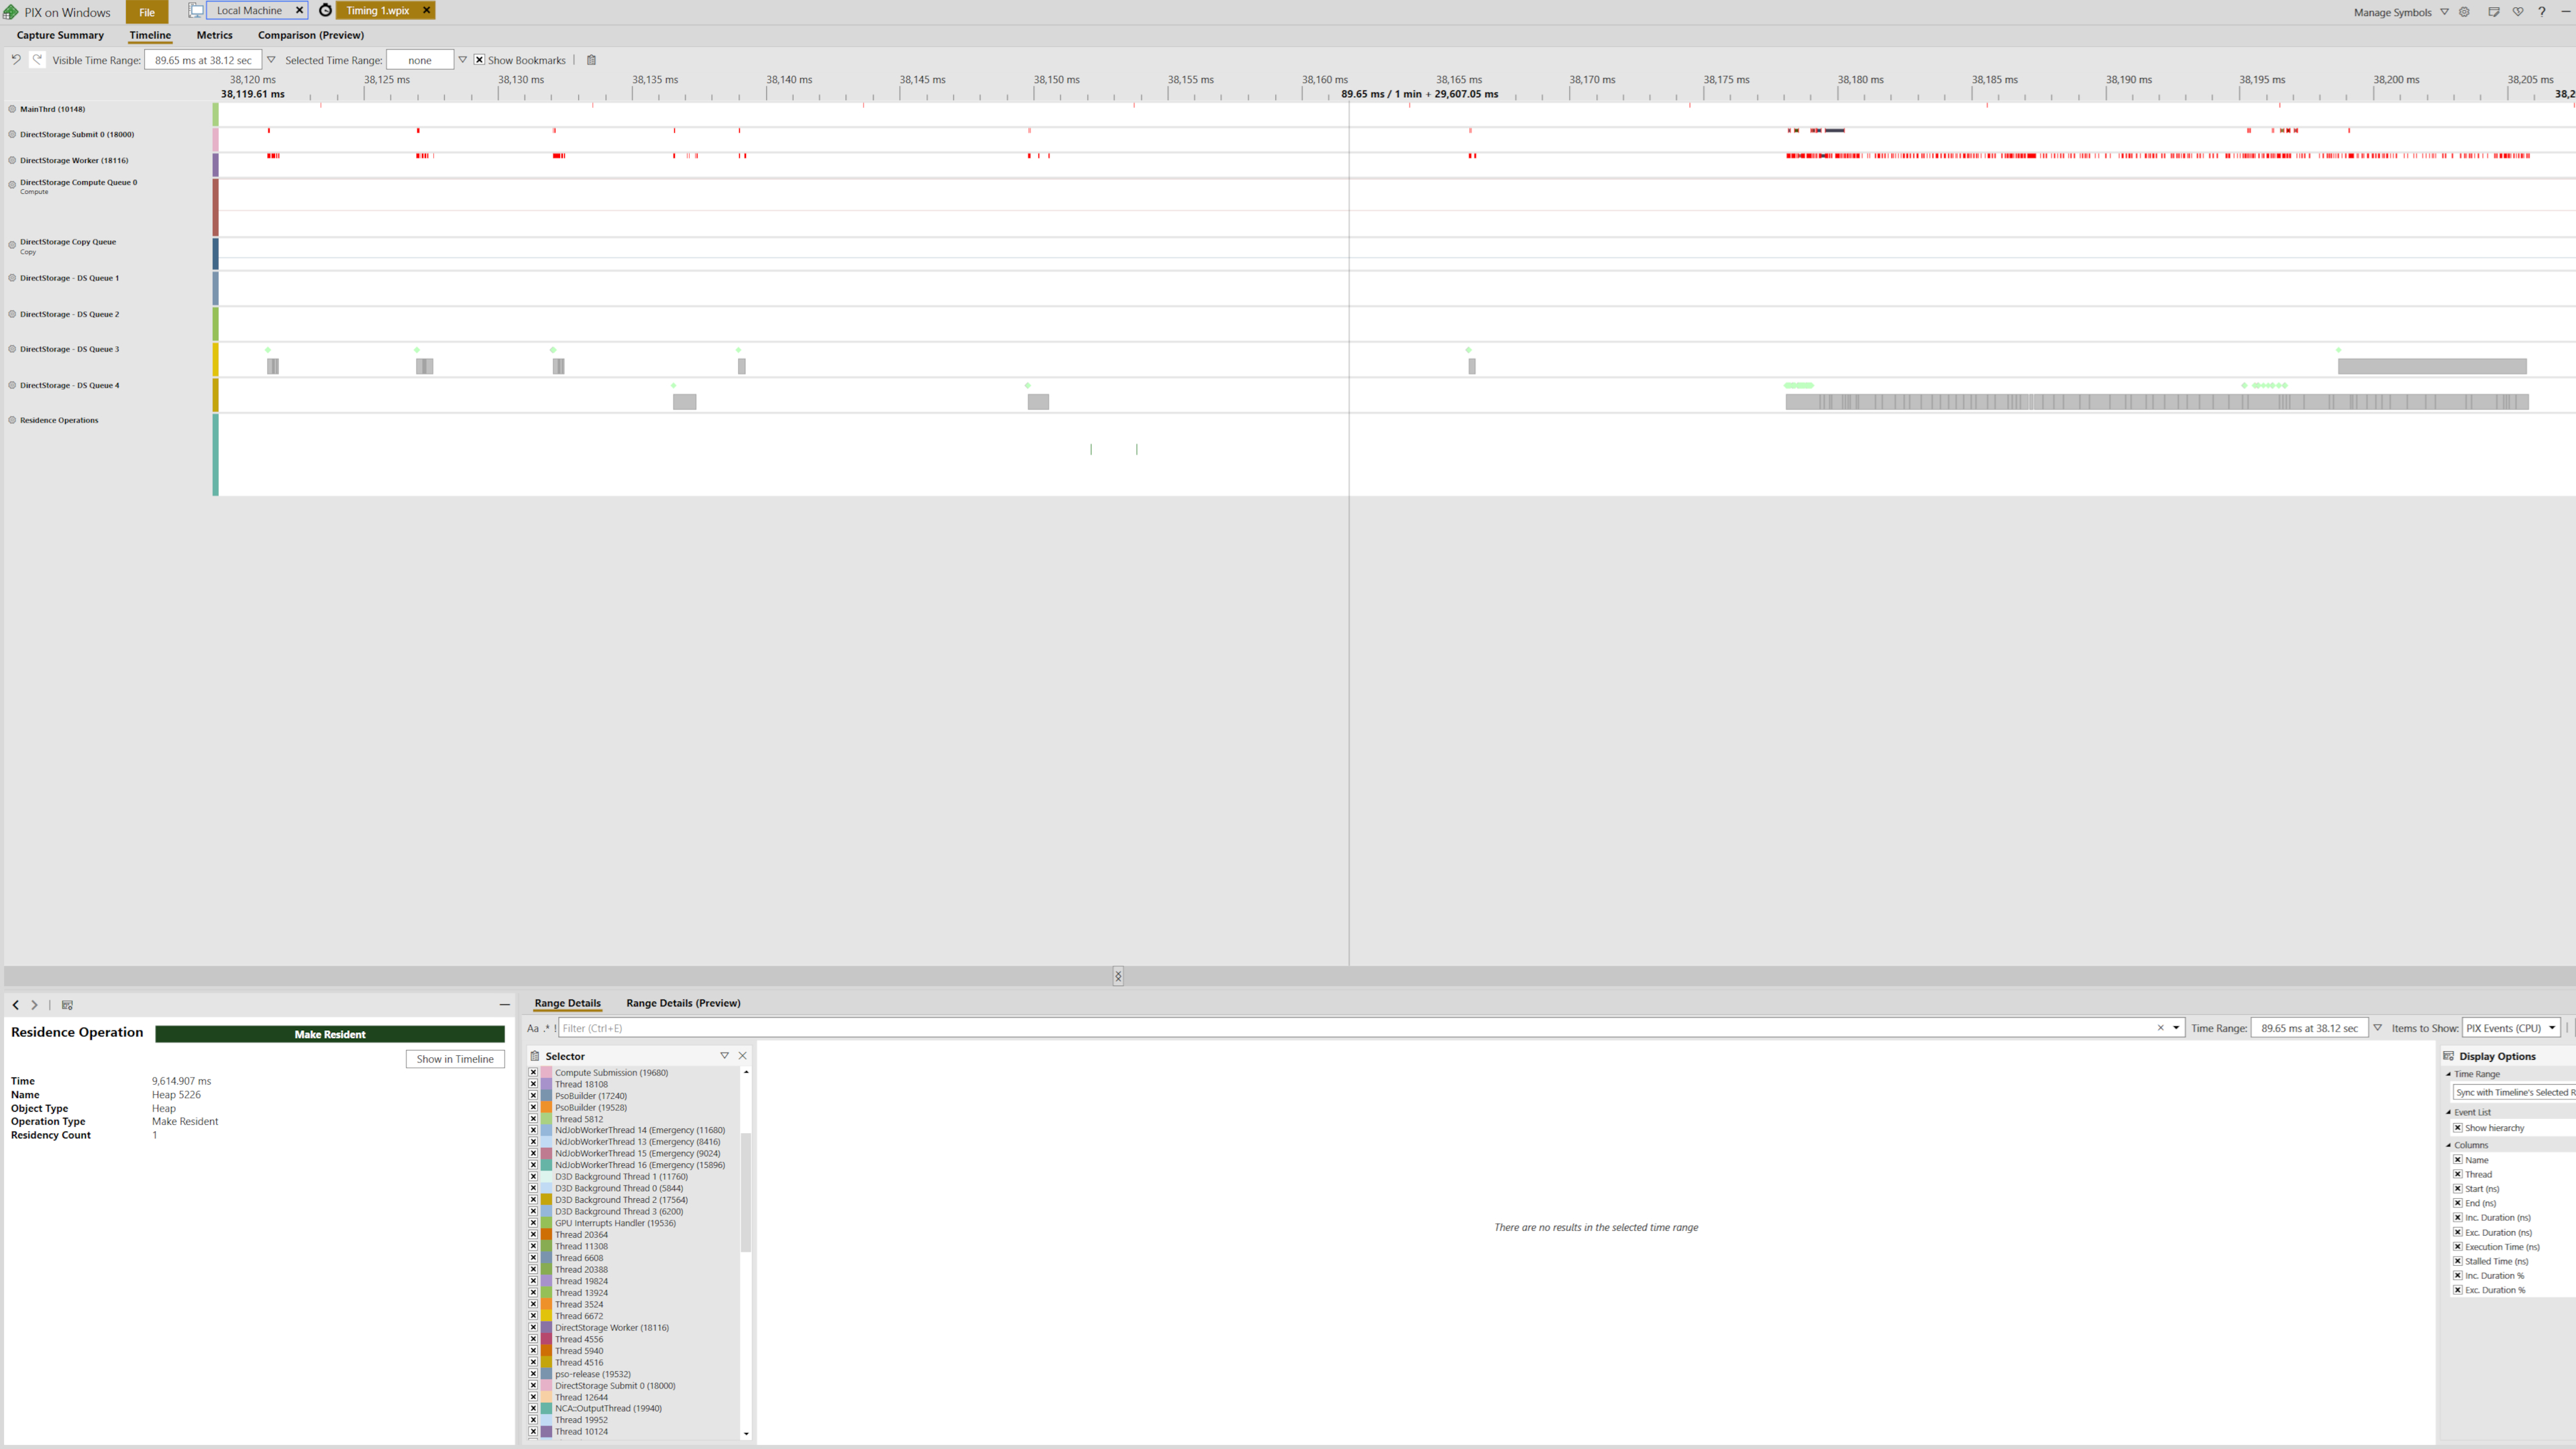Screen dimensions: 2576x1449
Task: Open the Items to Show combo box
Action: (2511, 1028)
